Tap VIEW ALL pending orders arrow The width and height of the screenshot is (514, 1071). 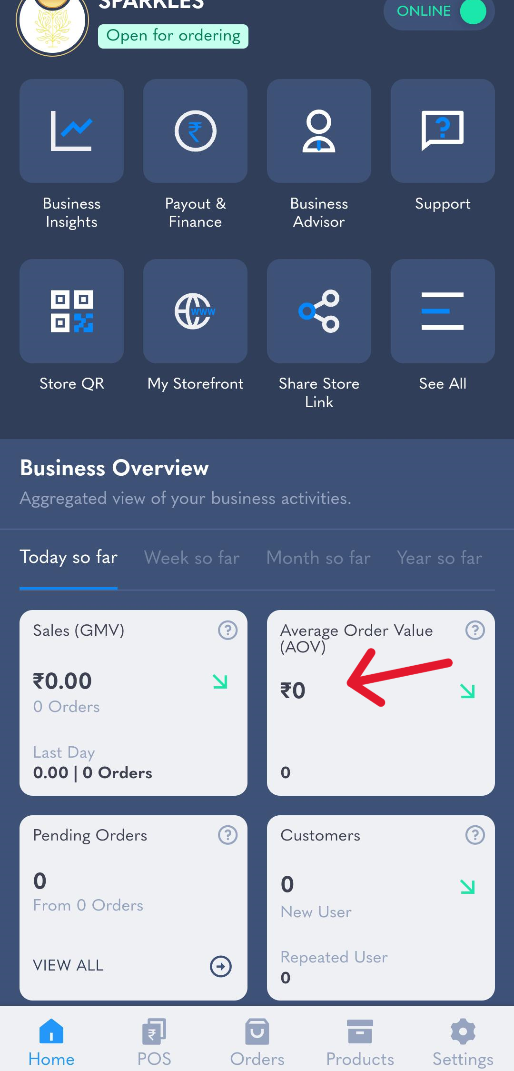pos(221,966)
